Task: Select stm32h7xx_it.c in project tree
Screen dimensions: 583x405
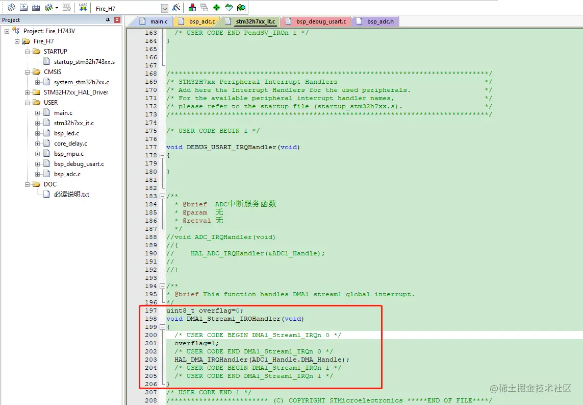Action: click(73, 123)
